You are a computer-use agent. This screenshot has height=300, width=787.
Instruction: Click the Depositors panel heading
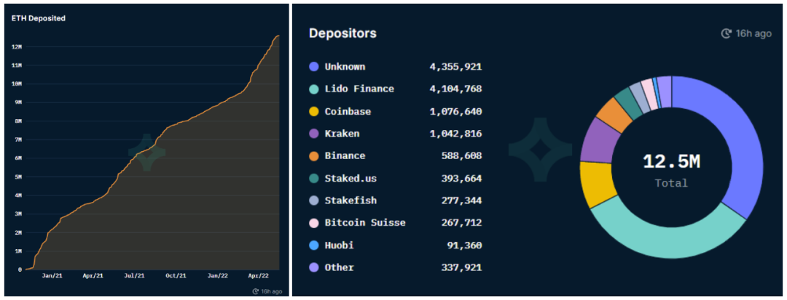point(342,33)
